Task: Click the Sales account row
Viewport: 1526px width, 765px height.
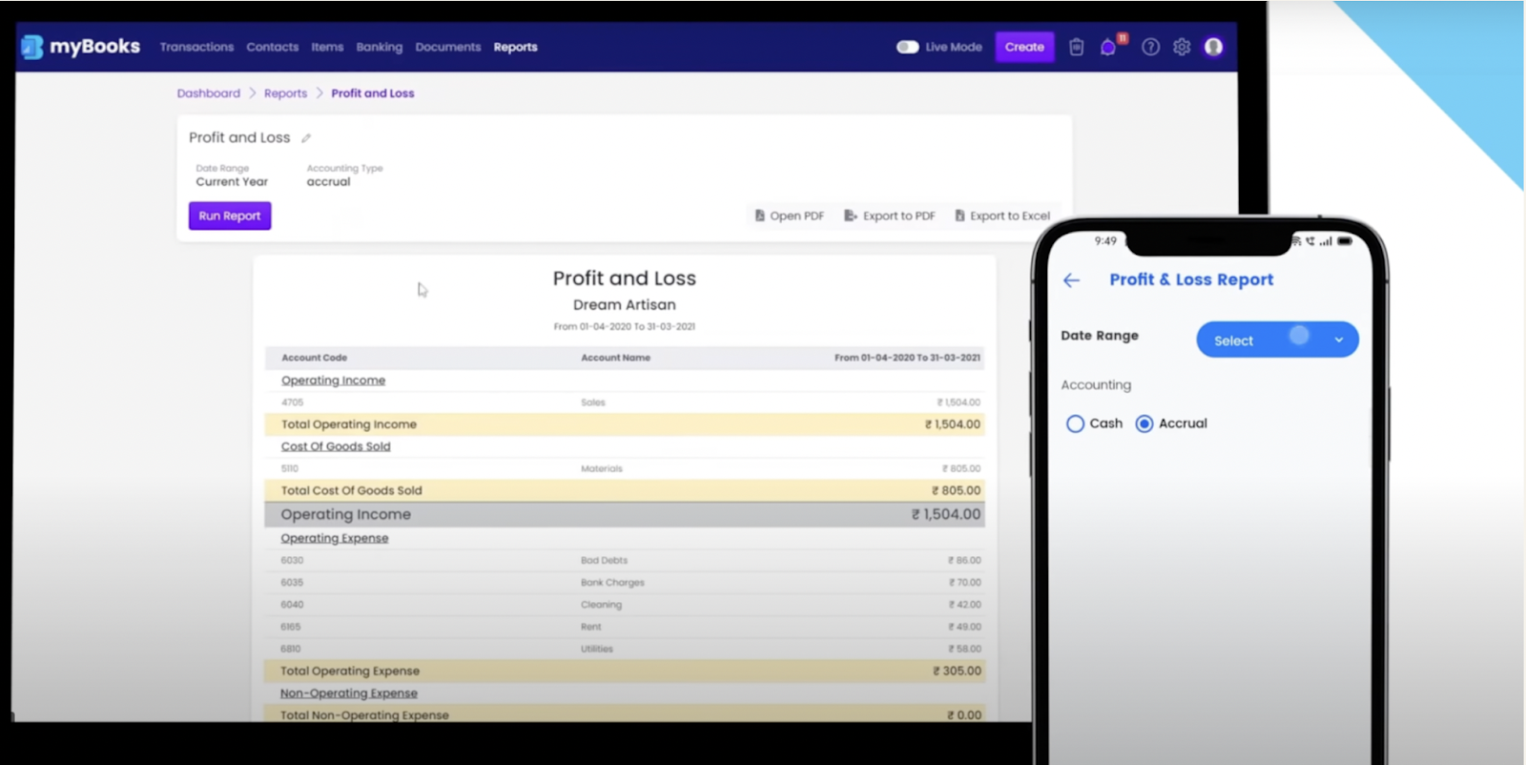Action: (625, 403)
